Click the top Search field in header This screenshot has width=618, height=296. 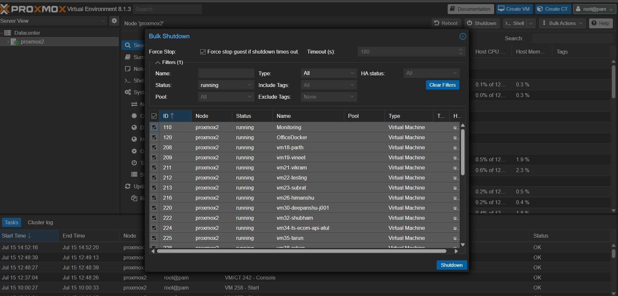coord(167,9)
